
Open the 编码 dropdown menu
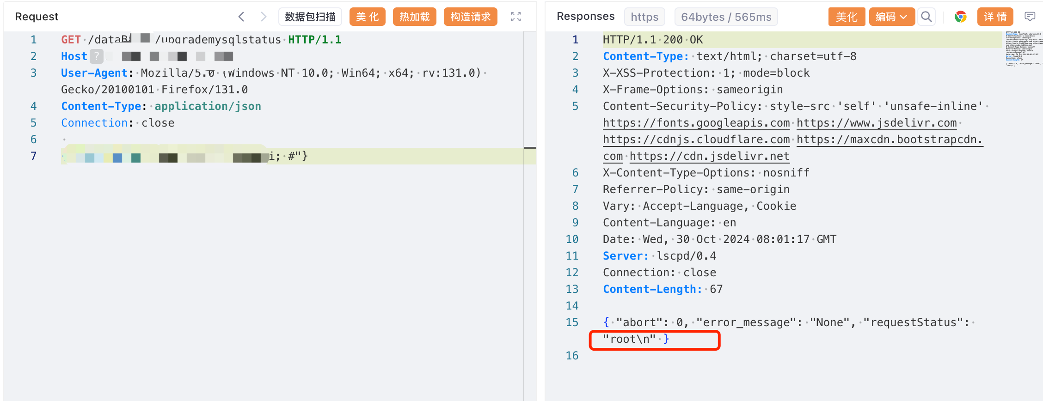click(891, 17)
